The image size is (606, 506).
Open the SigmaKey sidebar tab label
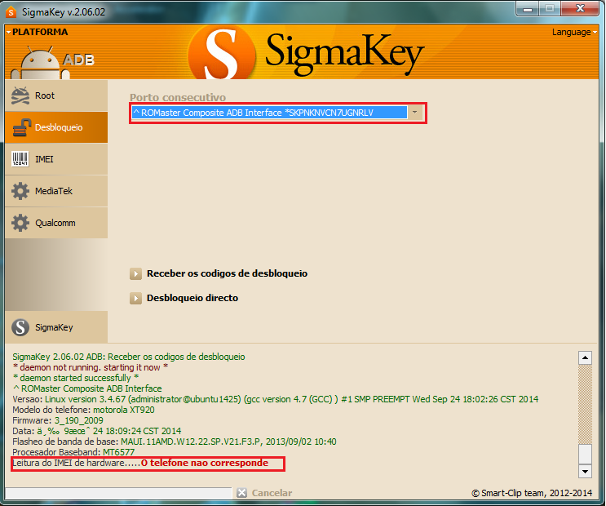54,327
